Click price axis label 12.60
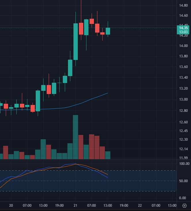 (x=183, y=122)
